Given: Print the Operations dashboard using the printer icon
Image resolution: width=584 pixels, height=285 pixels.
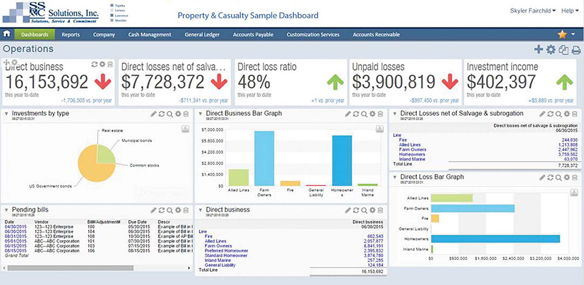Looking at the screenshot, I should 575,50.
